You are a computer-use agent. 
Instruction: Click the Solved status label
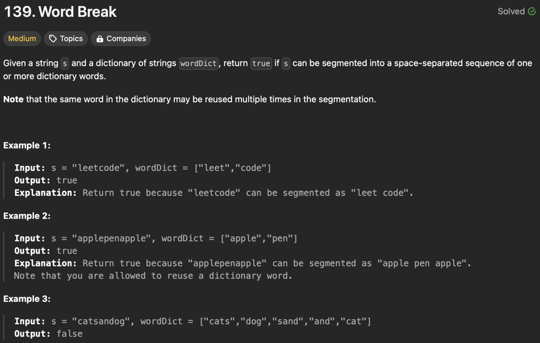click(511, 11)
